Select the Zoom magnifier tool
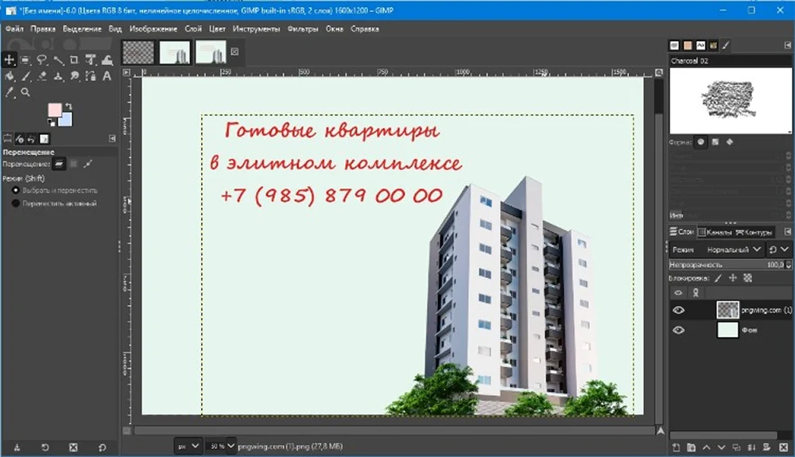The height and width of the screenshot is (457, 795). coord(25,92)
